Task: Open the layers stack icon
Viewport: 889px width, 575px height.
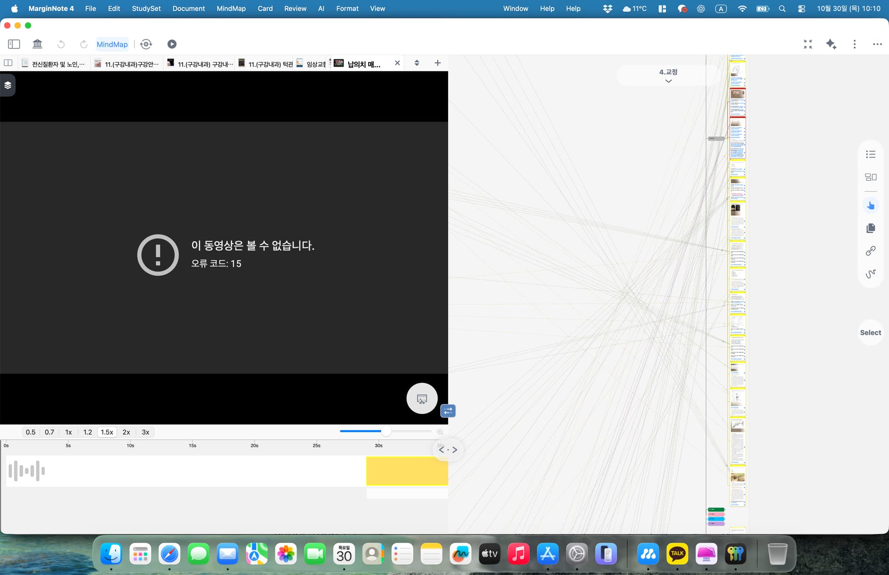Action: click(7, 85)
